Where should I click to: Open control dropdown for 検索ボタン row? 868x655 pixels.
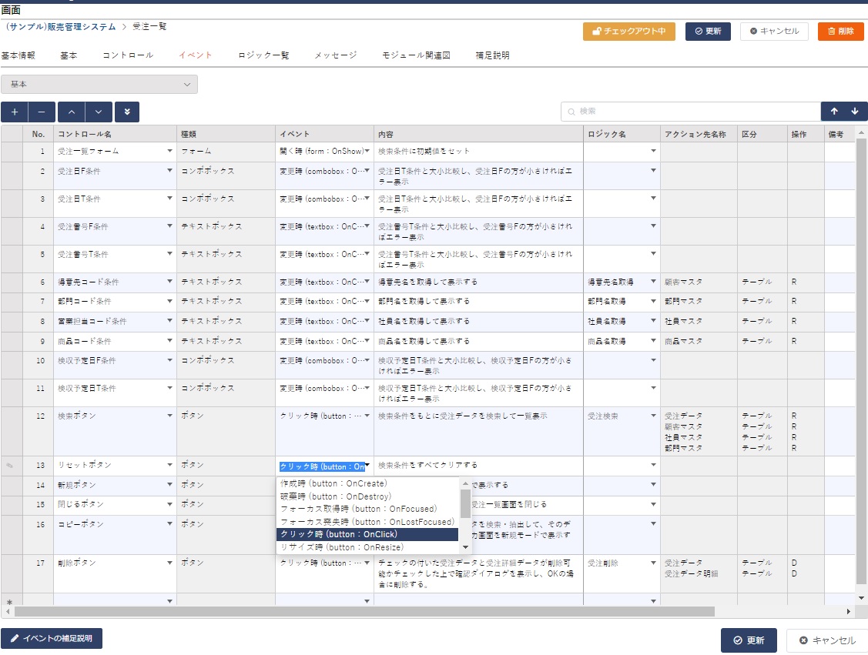tap(169, 416)
